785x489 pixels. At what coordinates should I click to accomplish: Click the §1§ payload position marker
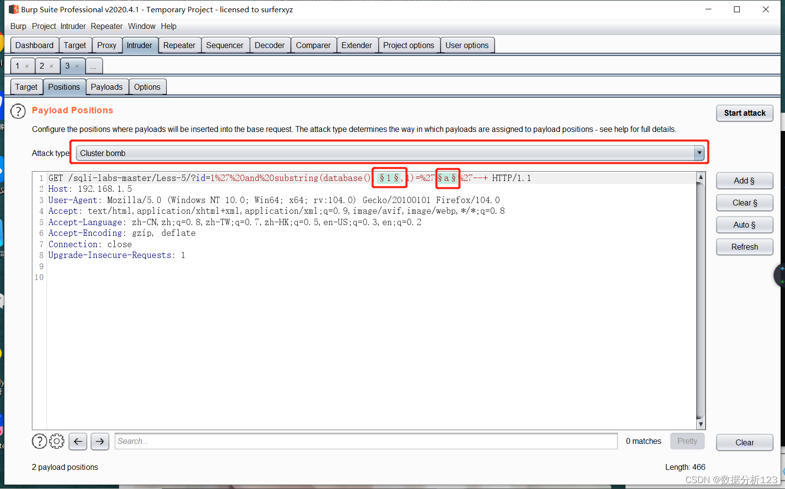[390, 178]
